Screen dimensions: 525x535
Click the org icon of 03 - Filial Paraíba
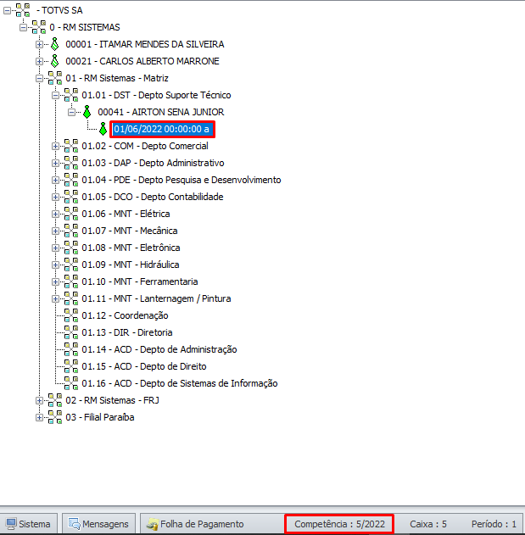55,417
